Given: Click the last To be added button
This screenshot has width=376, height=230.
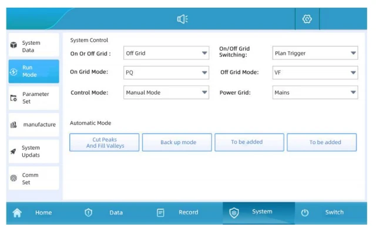Looking at the screenshot, I should coord(322,142).
